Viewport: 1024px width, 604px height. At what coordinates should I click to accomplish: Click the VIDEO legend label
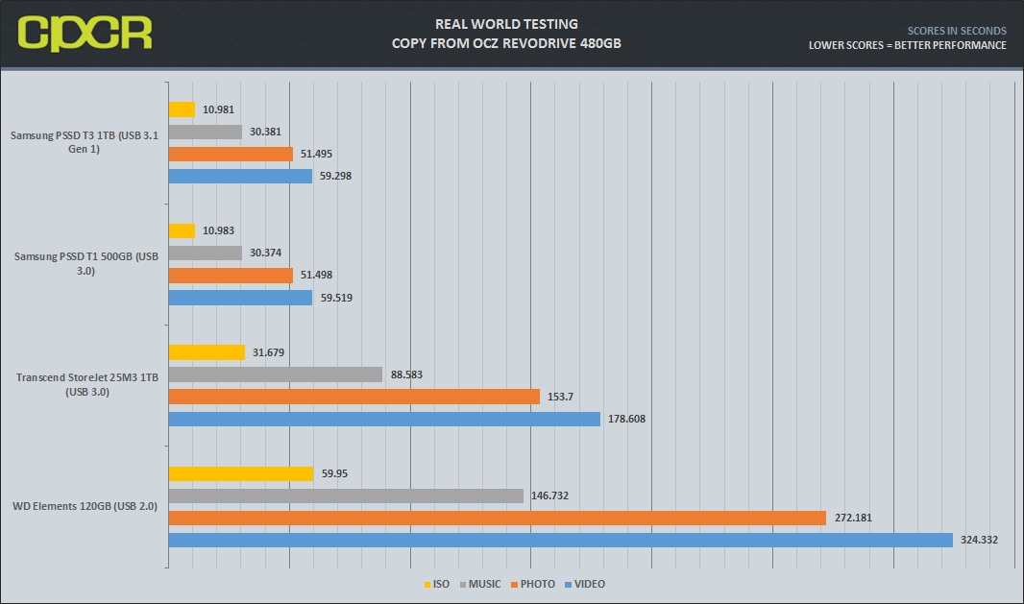point(590,585)
